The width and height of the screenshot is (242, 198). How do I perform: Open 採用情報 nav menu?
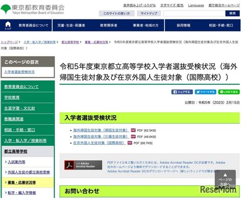(183, 26)
